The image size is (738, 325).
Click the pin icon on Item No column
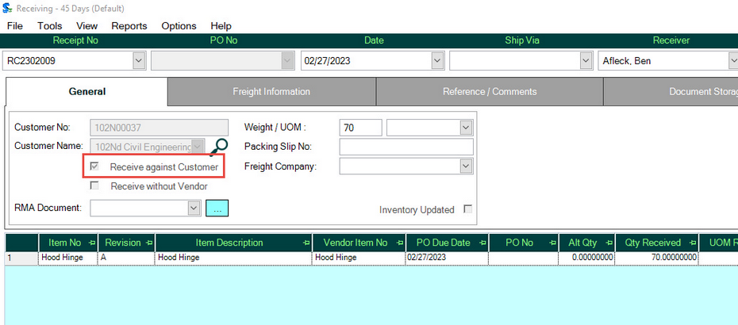click(x=92, y=243)
